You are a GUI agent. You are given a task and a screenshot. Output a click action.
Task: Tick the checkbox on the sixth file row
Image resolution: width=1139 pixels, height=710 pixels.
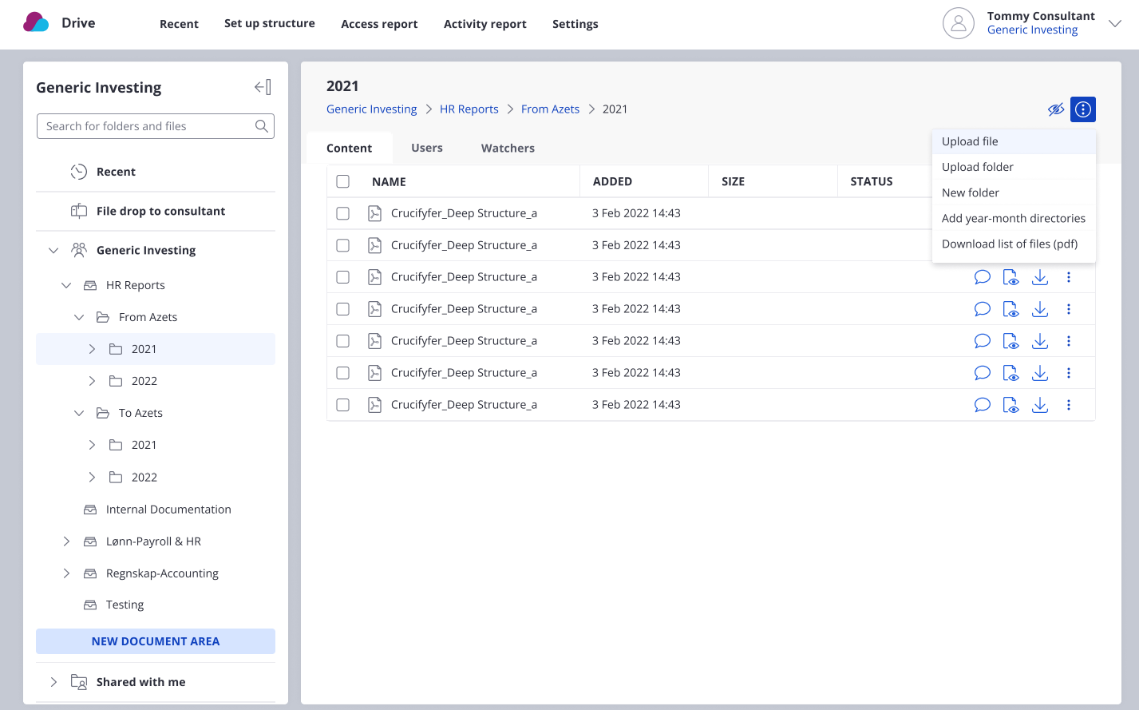(x=343, y=373)
